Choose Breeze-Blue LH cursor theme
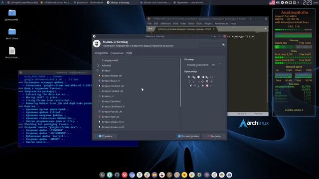Viewport: 319px width, 179px height. (x=138, y=81)
